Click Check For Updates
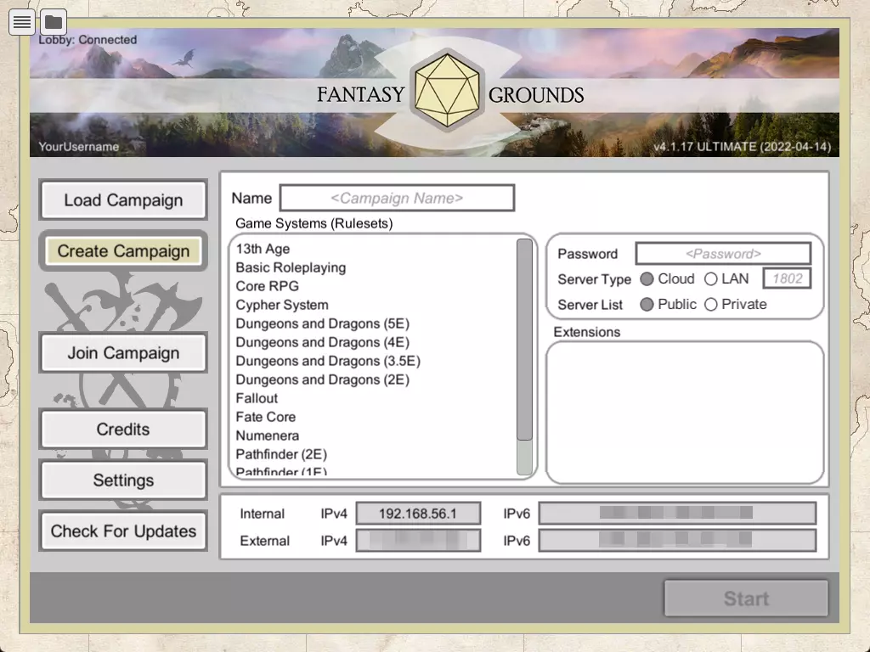 coord(123,531)
